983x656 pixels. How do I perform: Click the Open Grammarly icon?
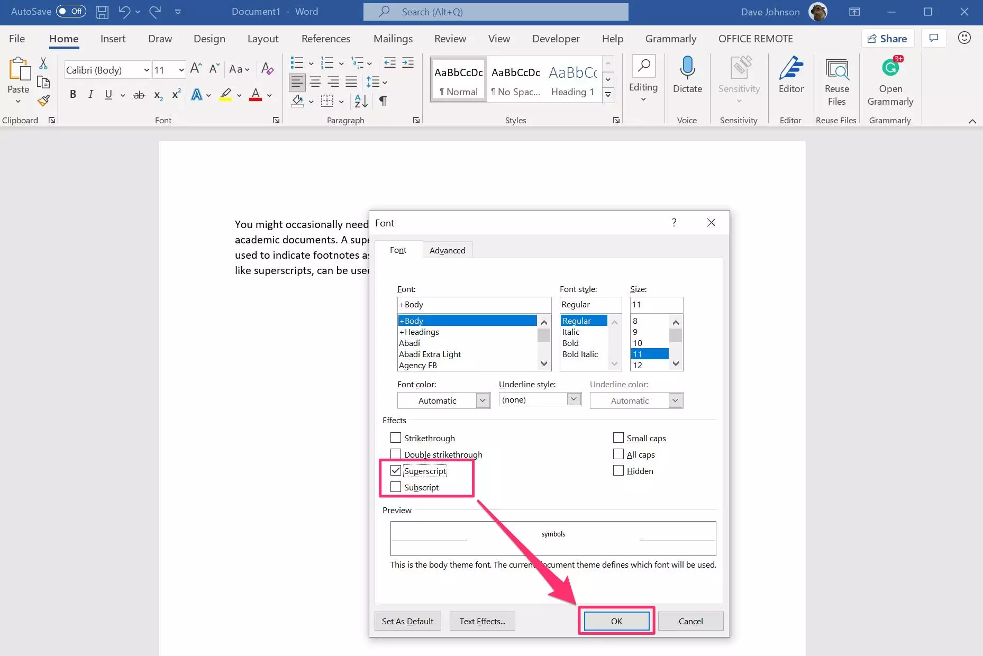coord(890,82)
